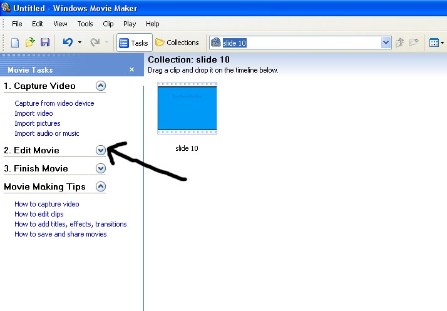This screenshot has height=311, width=447.
Task: Click the slide 10 clip label
Action: (187, 148)
